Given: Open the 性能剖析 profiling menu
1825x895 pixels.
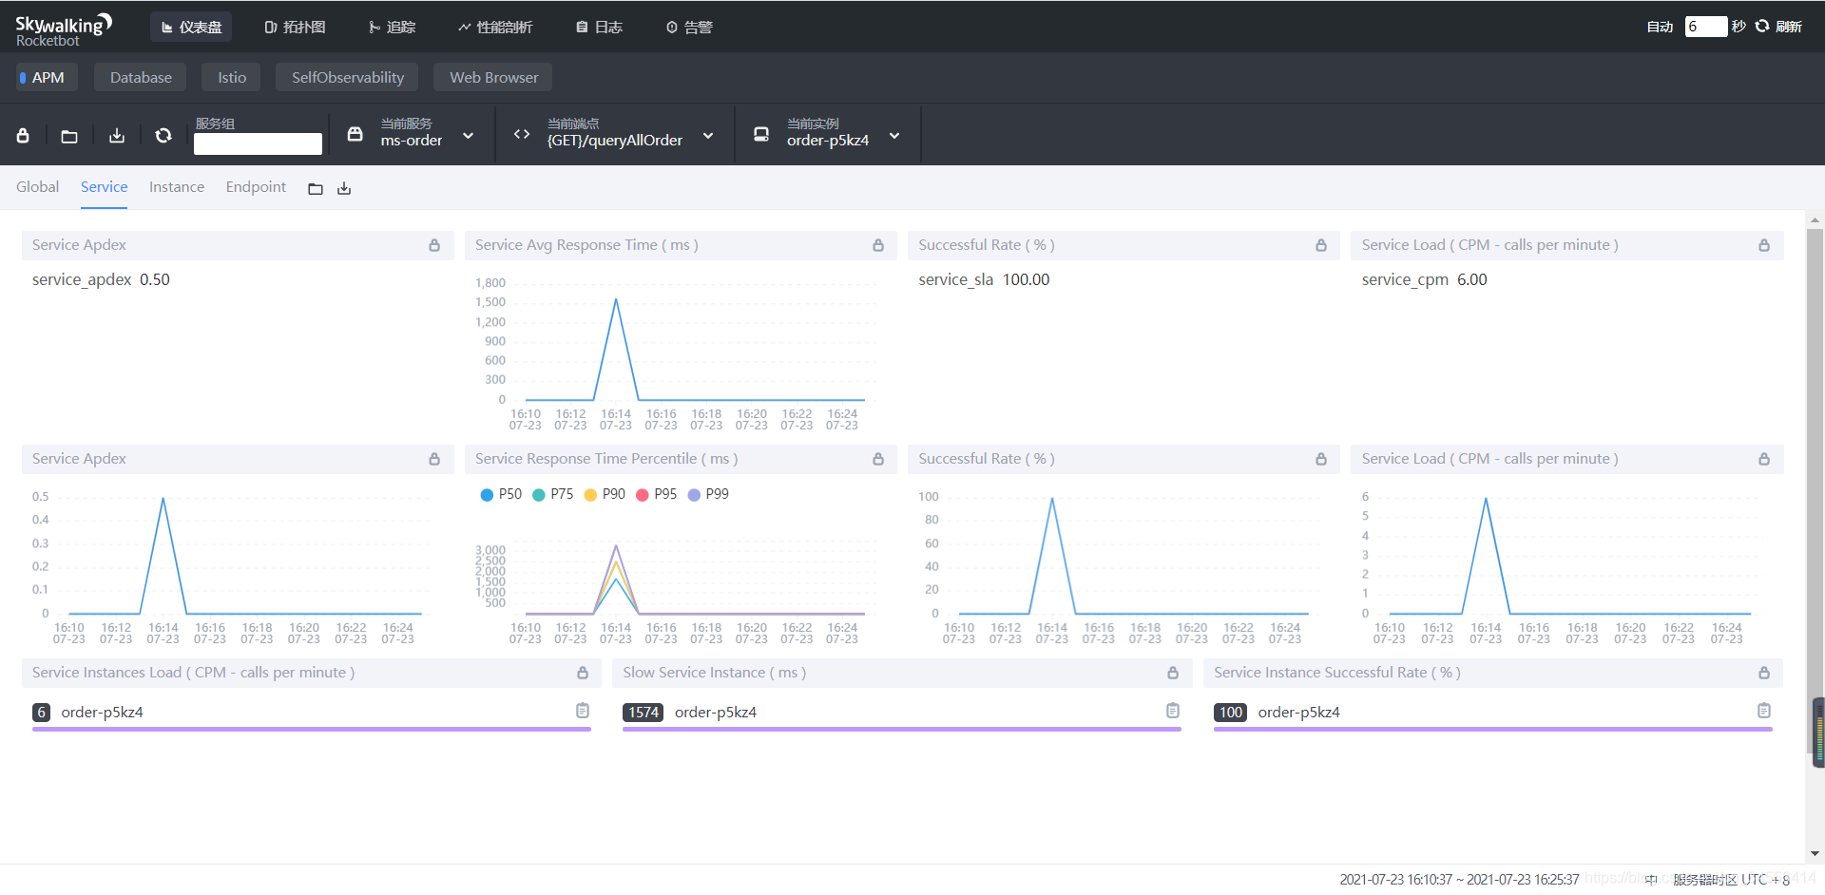Looking at the screenshot, I should (495, 27).
